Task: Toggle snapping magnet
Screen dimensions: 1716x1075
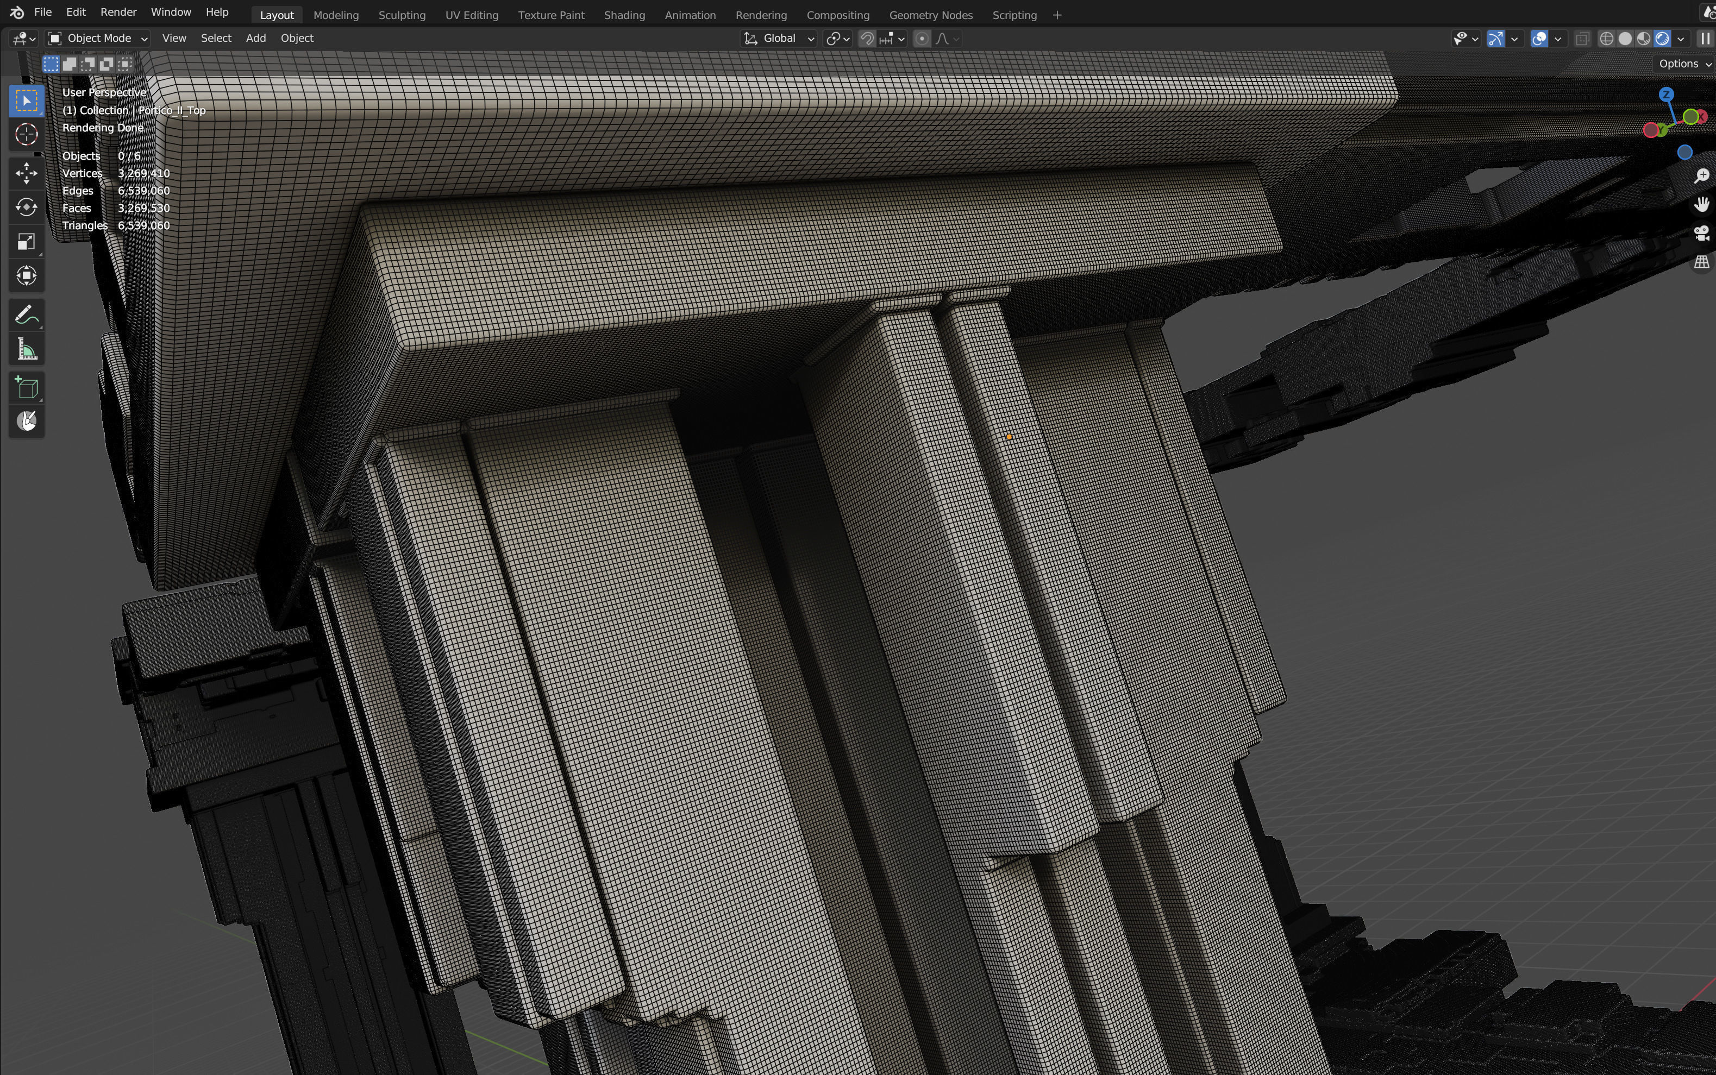Action: 867,39
